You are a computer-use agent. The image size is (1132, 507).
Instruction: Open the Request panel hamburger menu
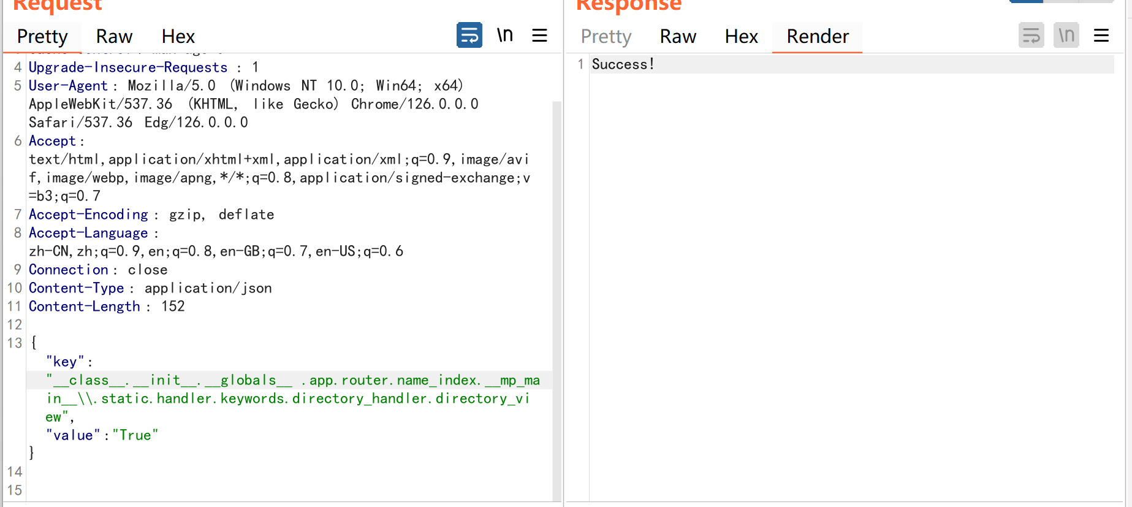tap(539, 36)
